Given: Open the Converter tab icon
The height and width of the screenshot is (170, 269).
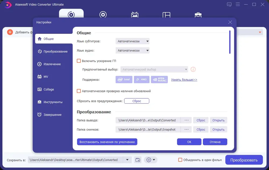Looking at the screenshot, I should click(x=71, y=14).
